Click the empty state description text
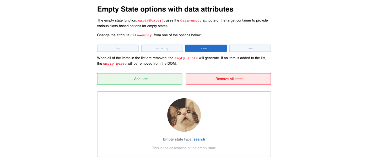This screenshot has width=367, height=157. coord(184,148)
